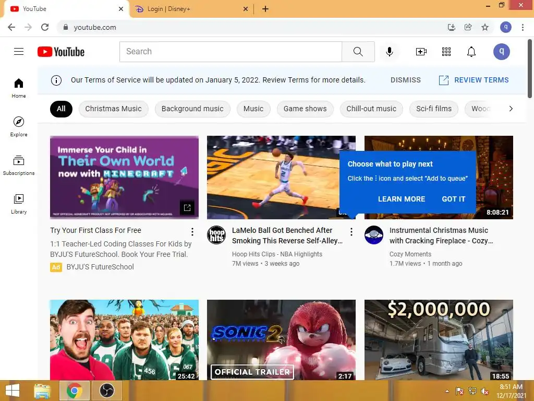Open Explore in the sidebar
Screen dimensions: 534x401
(19, 126)
